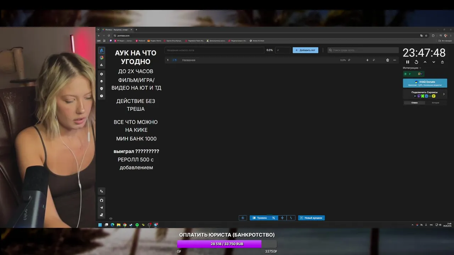Open the layers icon in sidebar

(x=101, y=81)
